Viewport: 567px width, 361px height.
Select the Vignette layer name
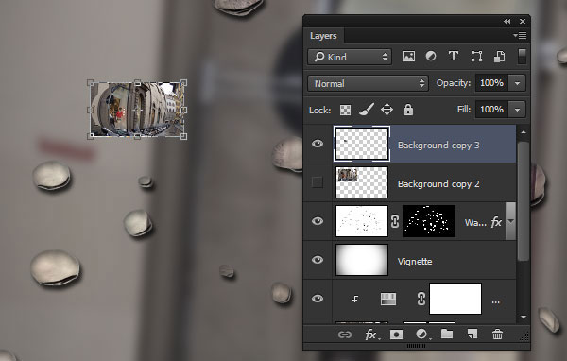[415, 261]
